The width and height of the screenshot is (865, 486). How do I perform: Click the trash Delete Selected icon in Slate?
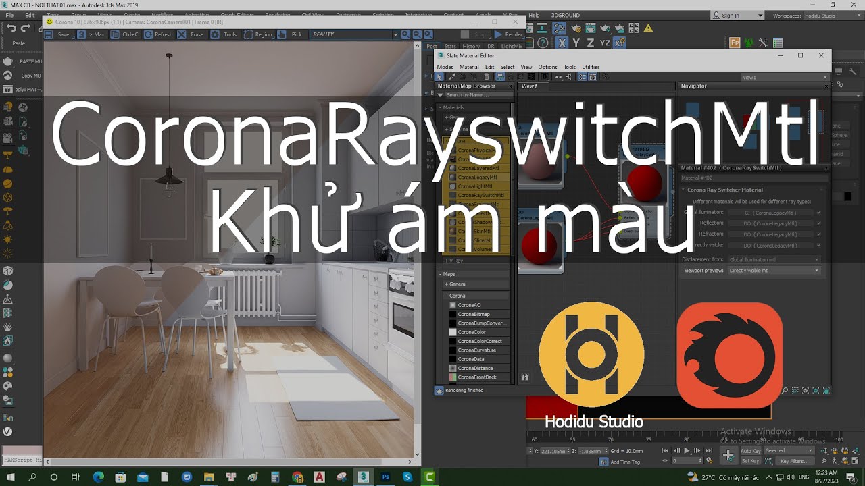click(x=487, y=77)
